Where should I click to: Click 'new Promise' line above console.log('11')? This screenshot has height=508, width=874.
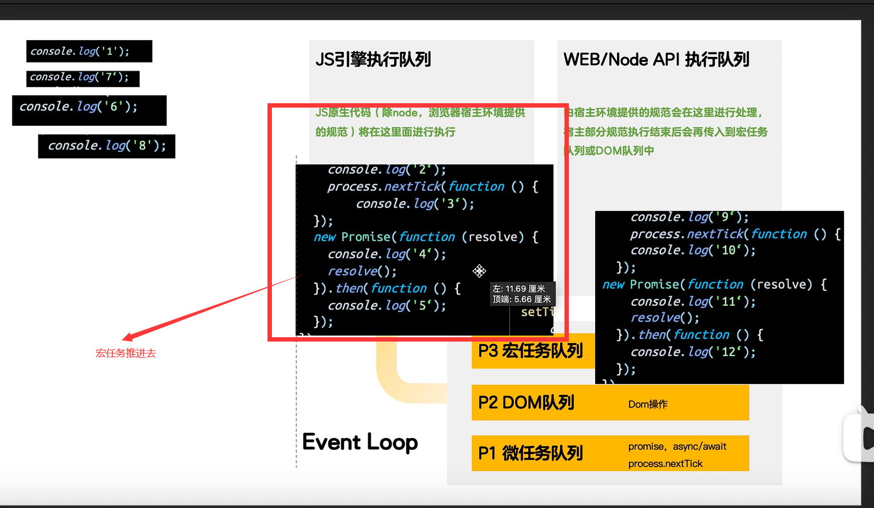coord(715,285)
